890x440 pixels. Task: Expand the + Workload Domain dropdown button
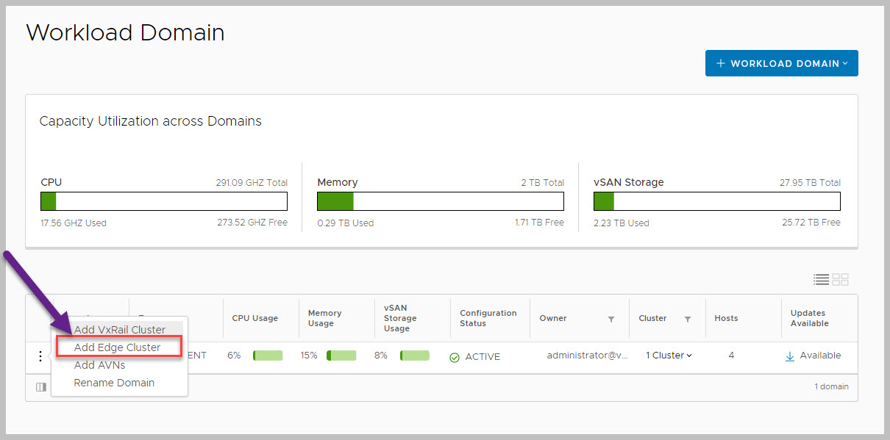tap(781, 63)
